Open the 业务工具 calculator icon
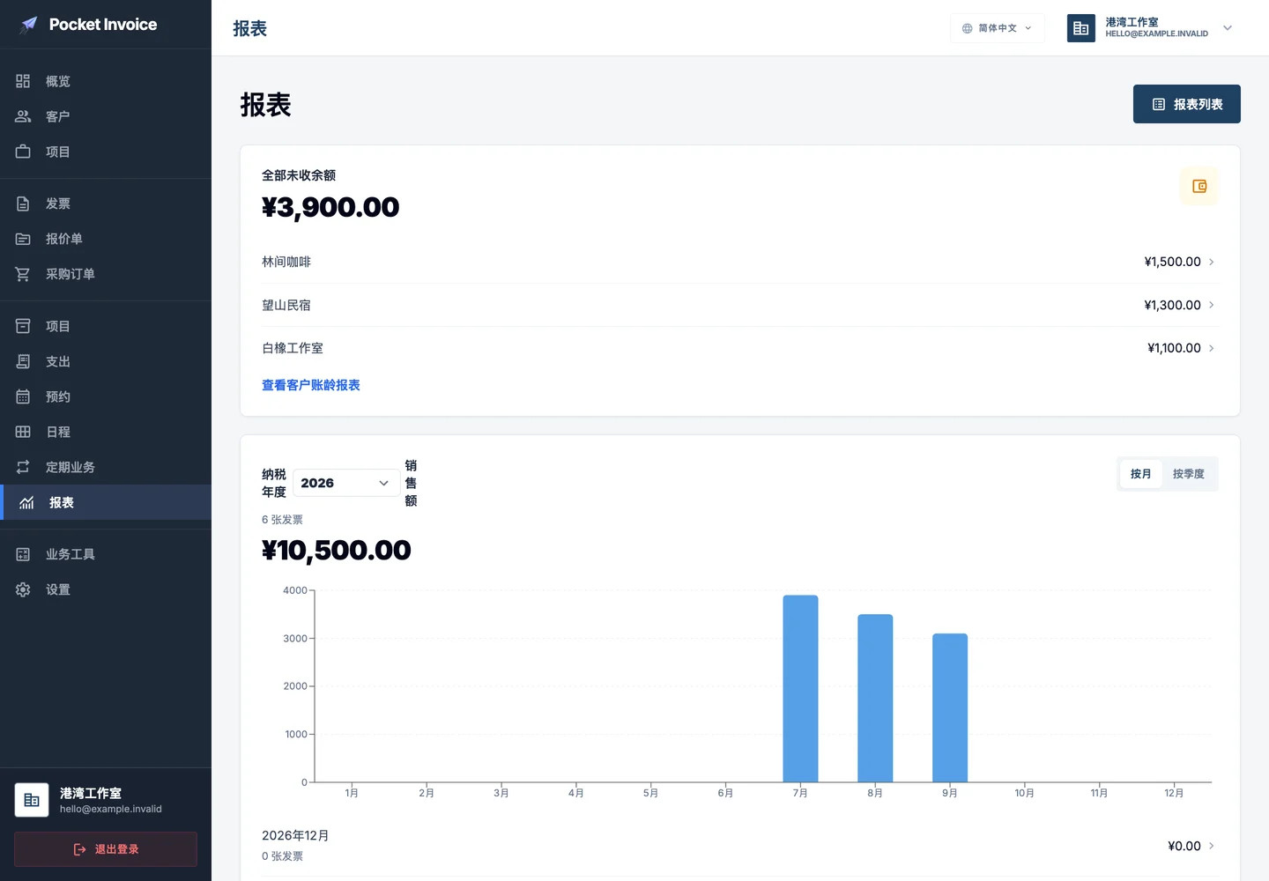 (x=23, y=554)
